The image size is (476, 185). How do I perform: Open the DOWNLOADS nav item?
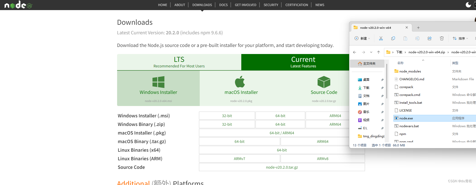202,5
